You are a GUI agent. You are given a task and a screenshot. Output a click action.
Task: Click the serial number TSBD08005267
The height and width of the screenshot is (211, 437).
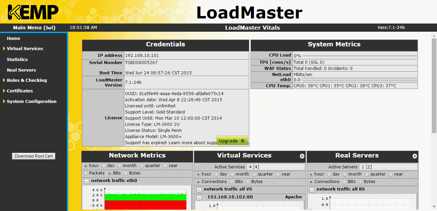click(141, 63)
